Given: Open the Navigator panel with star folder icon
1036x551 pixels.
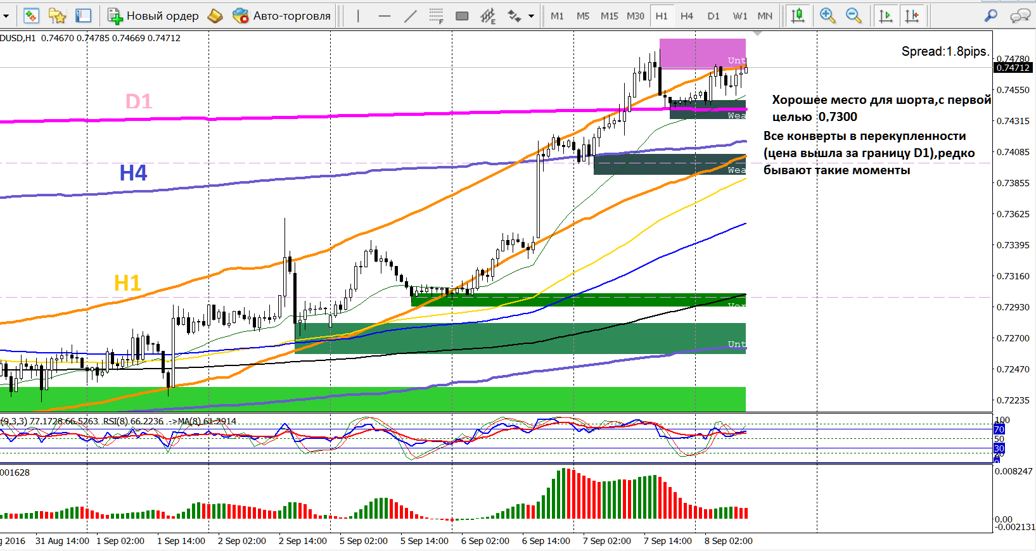Looking at the screenshot, I should pyautogui.click(x=57, y=16).
